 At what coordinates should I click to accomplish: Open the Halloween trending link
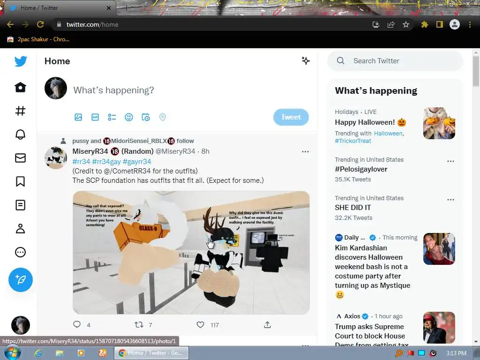[388, 134]
